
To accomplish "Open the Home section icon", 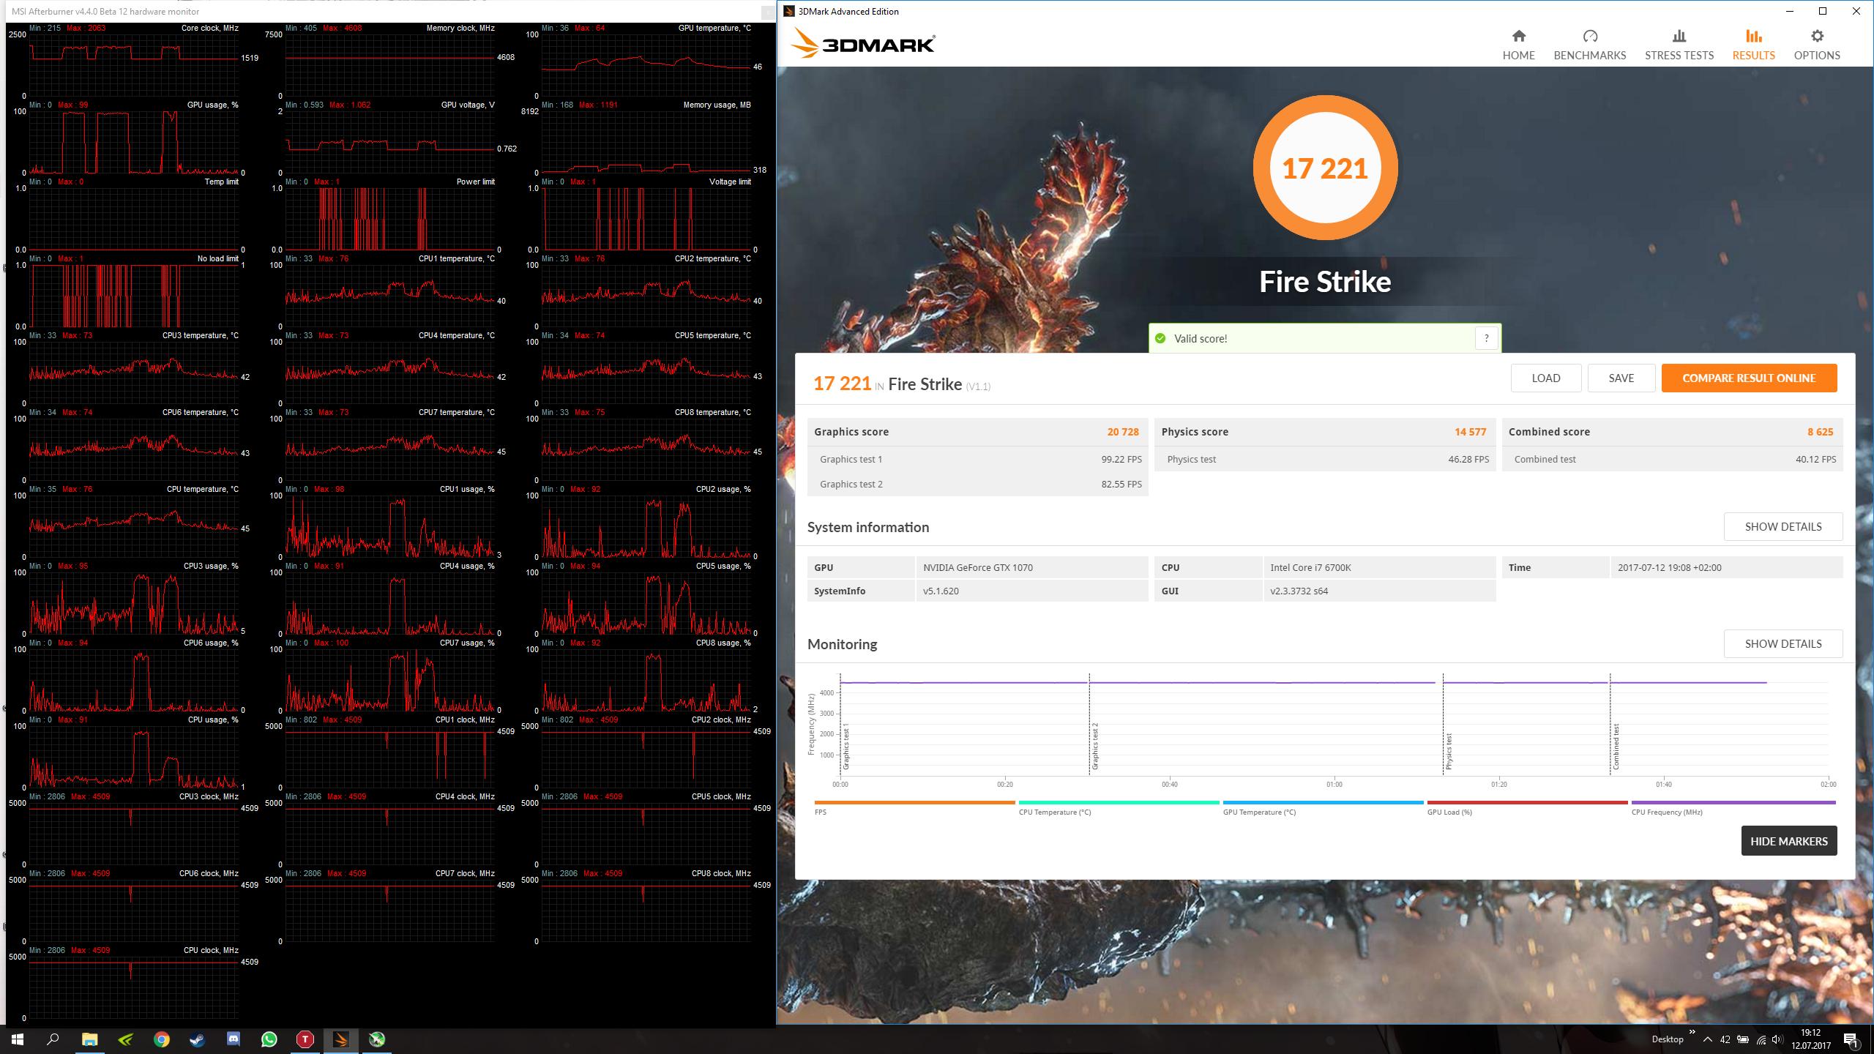I will [1518, 37].
